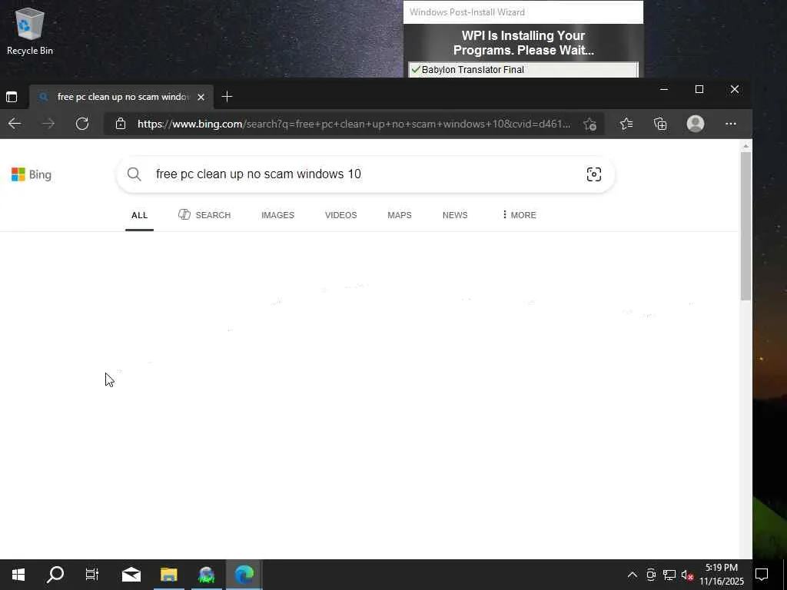Refresh the Bing search page
The image size is (787, 590).
82,124
